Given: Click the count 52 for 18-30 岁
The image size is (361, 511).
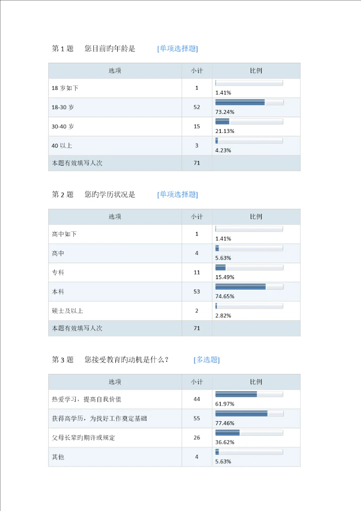Looking at the screenshot, I should pos(197,107).
